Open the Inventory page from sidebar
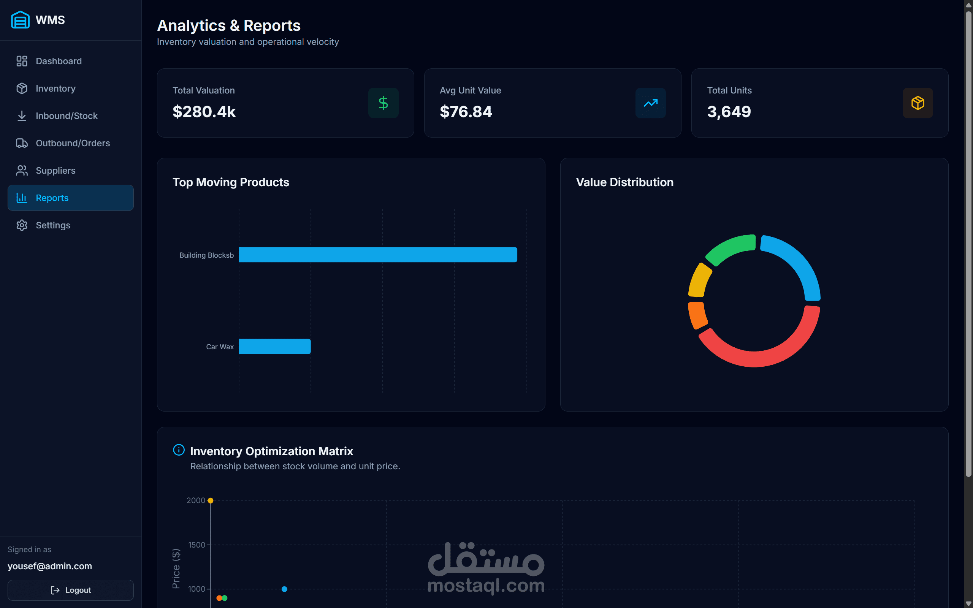Image resolution: width=973 pixels, height=608 pixels. pyautogui.click(x=55, y=89)
